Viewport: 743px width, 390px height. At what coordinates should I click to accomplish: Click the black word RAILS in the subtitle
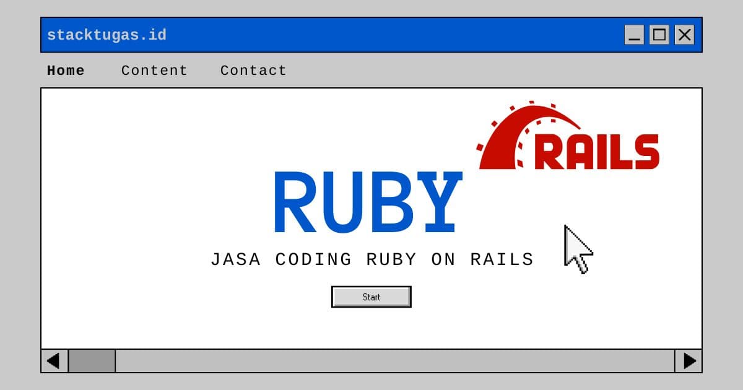click(x=502, y=259)
